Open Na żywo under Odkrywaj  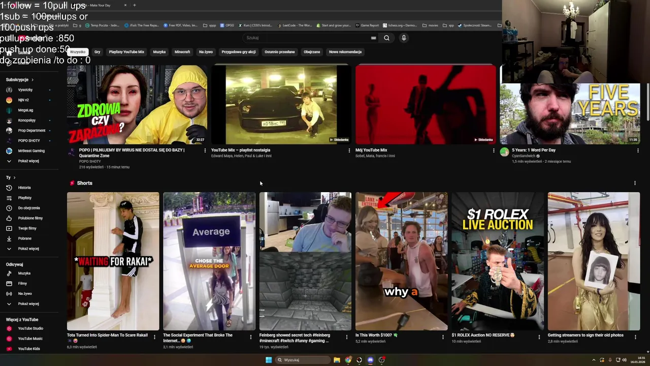24,294
